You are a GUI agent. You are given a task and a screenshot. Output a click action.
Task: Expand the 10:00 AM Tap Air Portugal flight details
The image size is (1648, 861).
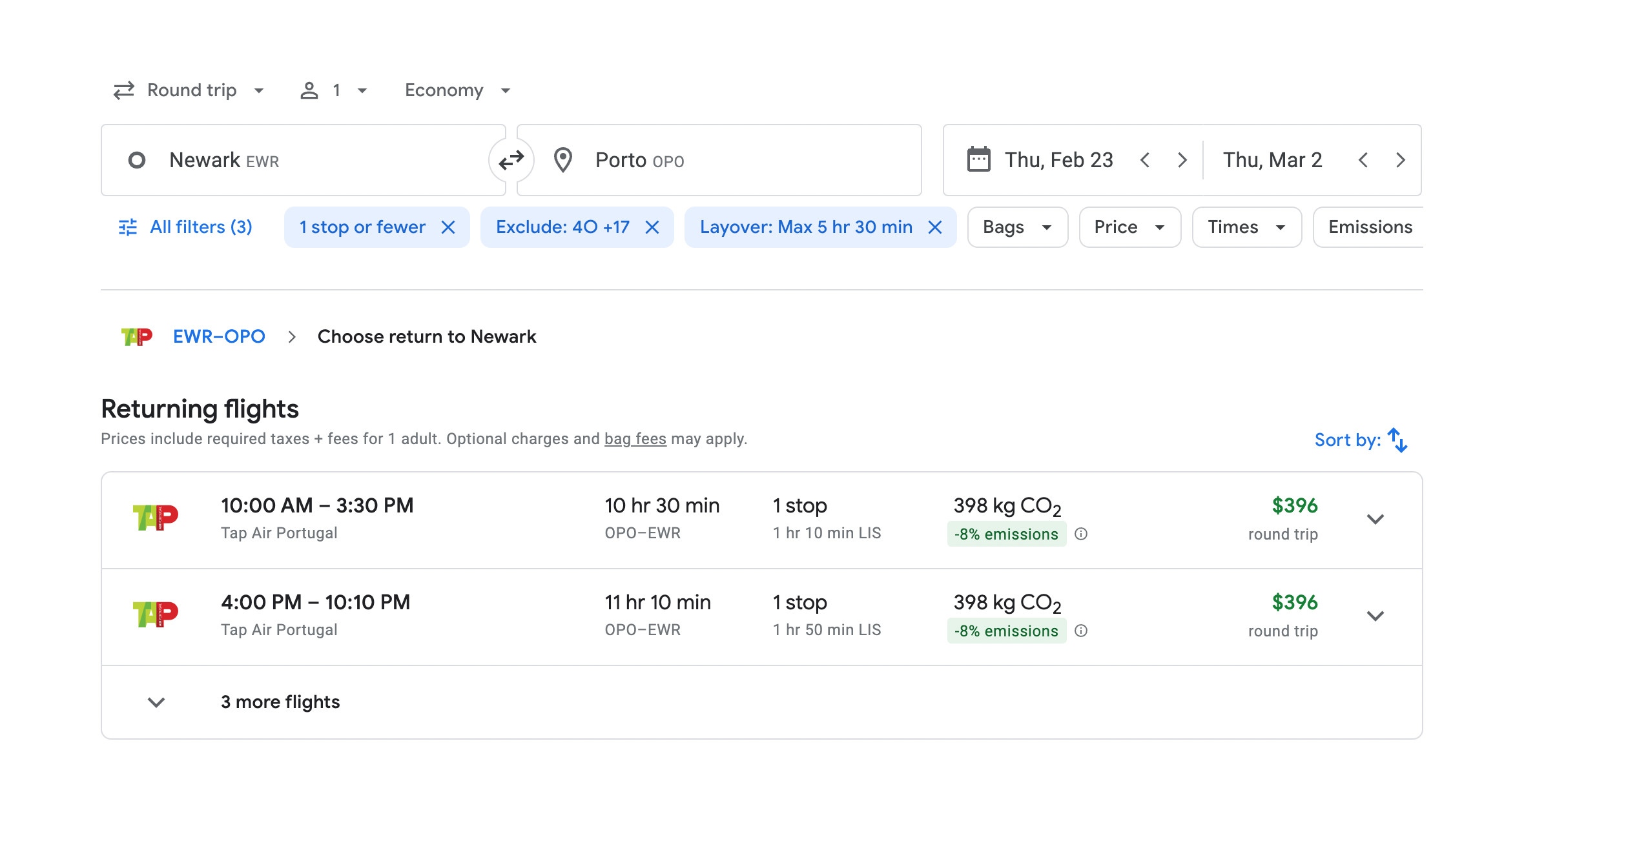coord(1375,520)
